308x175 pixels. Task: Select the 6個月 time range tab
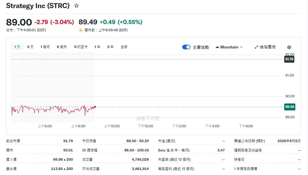pos(62,47)
